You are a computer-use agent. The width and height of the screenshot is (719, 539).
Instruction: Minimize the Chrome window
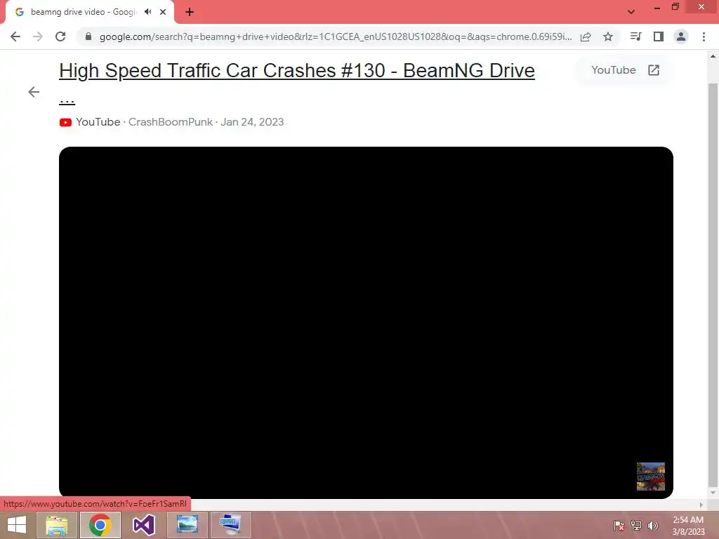[657, 7]
